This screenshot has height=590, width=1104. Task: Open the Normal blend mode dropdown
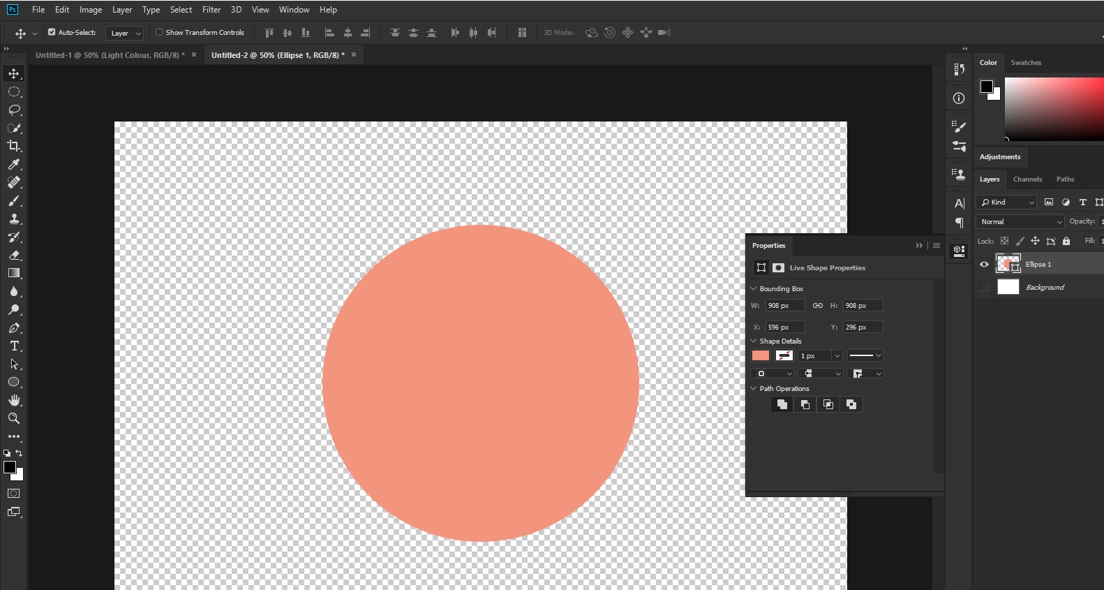point(1020,222)
